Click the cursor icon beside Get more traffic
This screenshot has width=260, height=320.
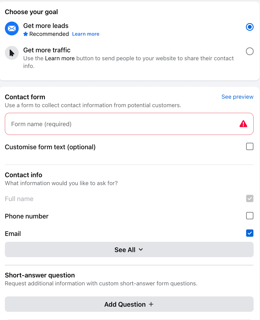click(12, 53)
